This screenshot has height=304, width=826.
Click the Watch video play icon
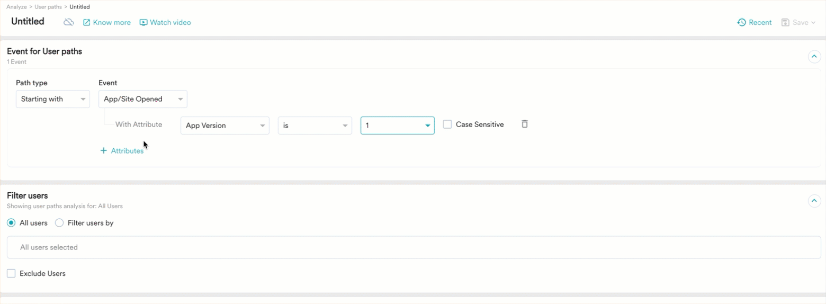click(143, 23)
